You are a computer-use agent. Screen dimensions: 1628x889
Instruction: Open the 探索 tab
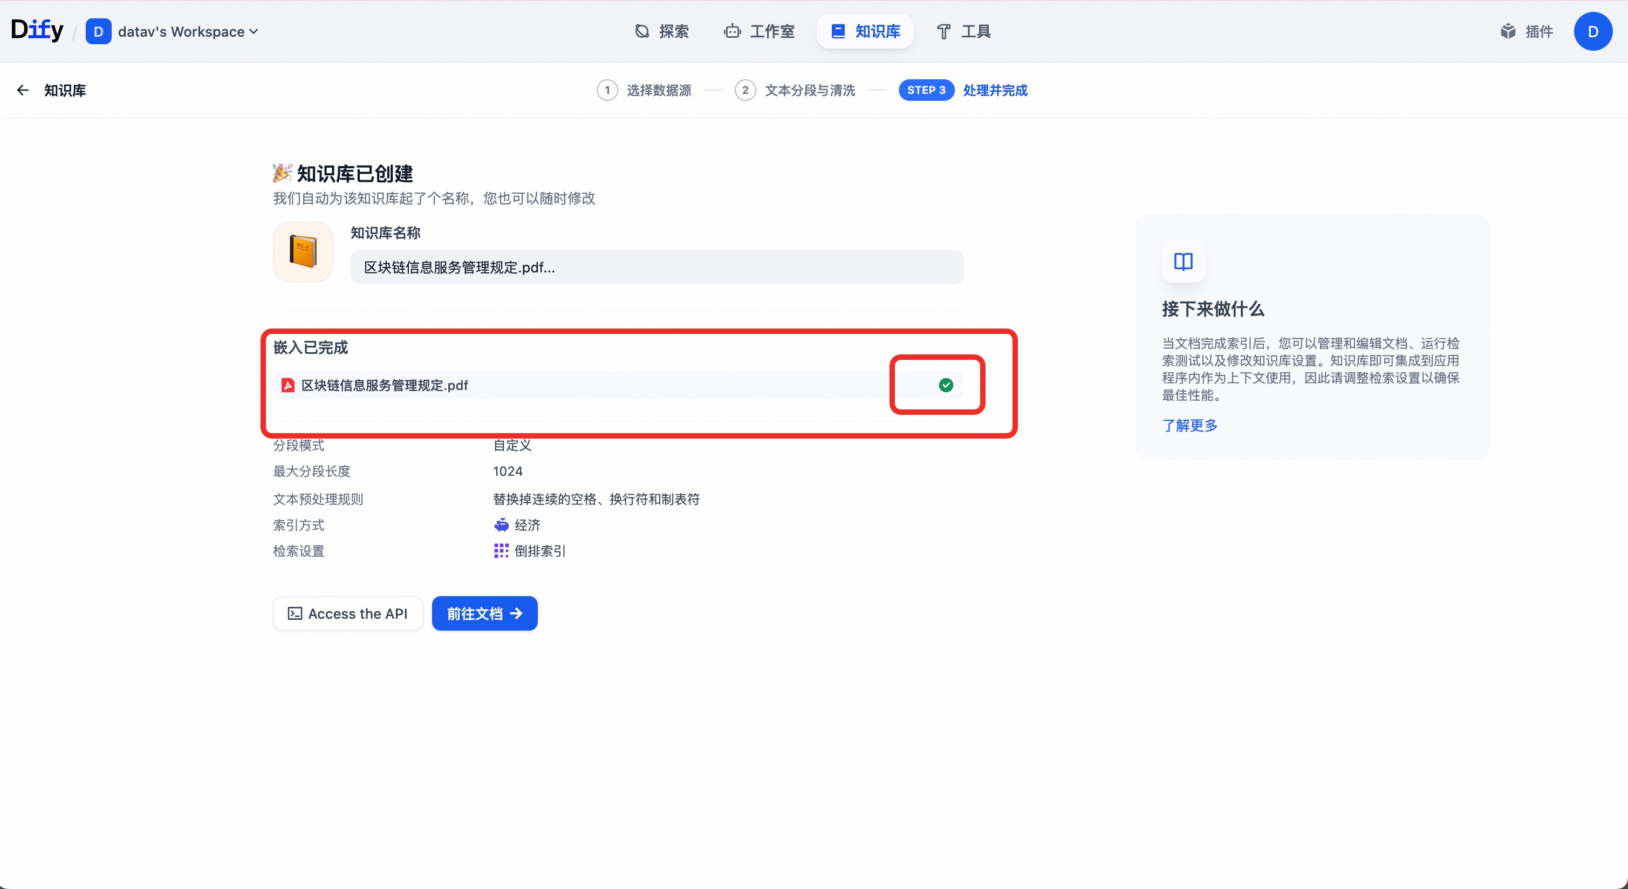pos(662,32)
